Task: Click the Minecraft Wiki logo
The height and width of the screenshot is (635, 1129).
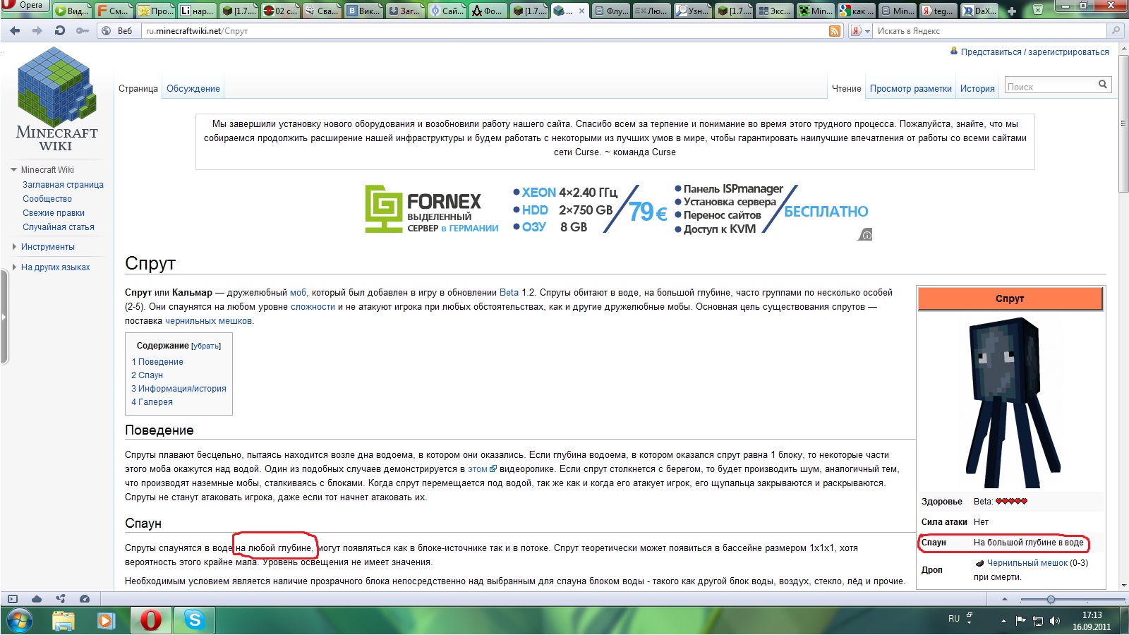Action: (x=56, y=99)
